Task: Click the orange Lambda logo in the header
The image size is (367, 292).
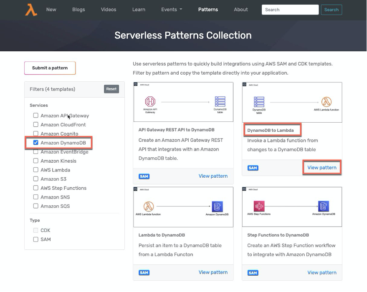Action: 31,10
